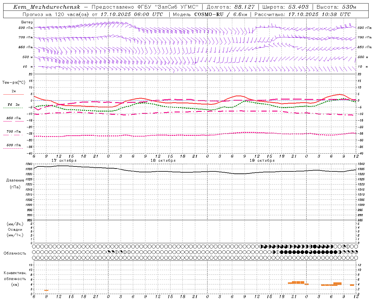Select the Облачность cloud cover label
This screenshot has width=373, height=299.
click(15, 253)
